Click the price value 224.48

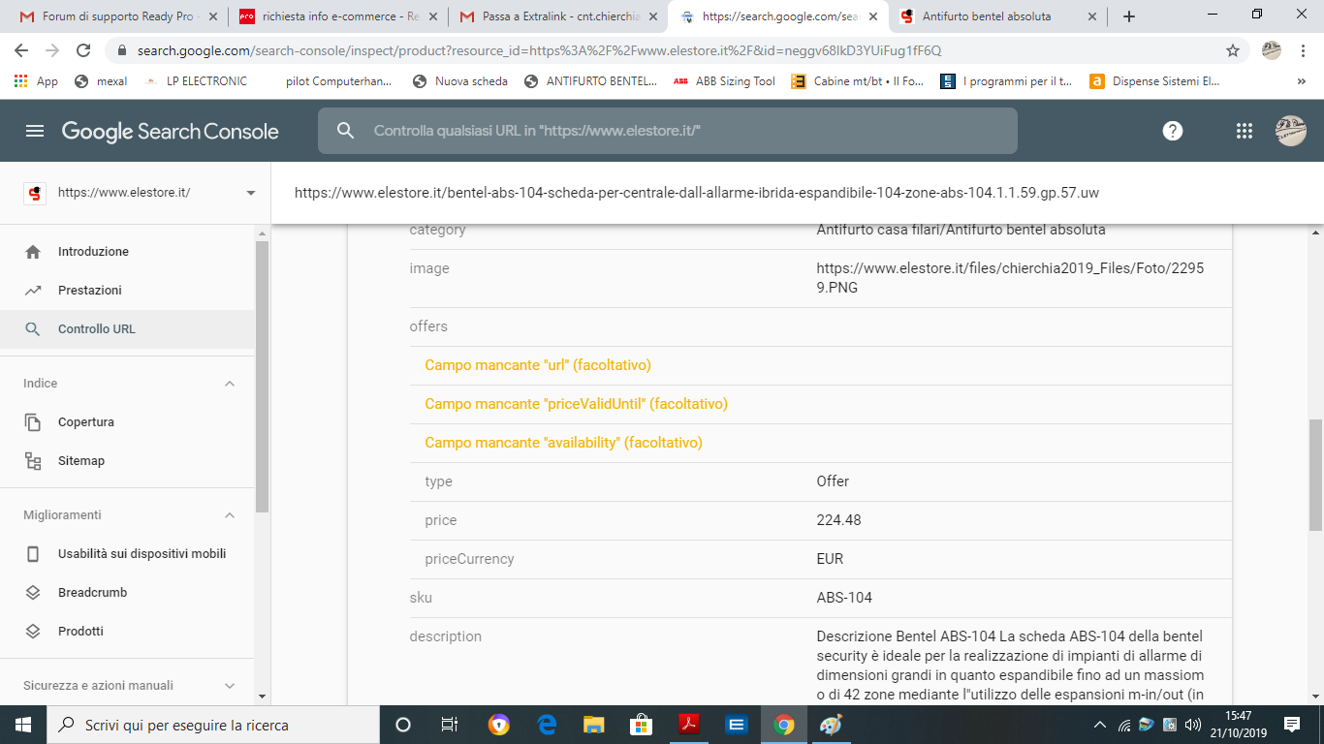(839, 520)
